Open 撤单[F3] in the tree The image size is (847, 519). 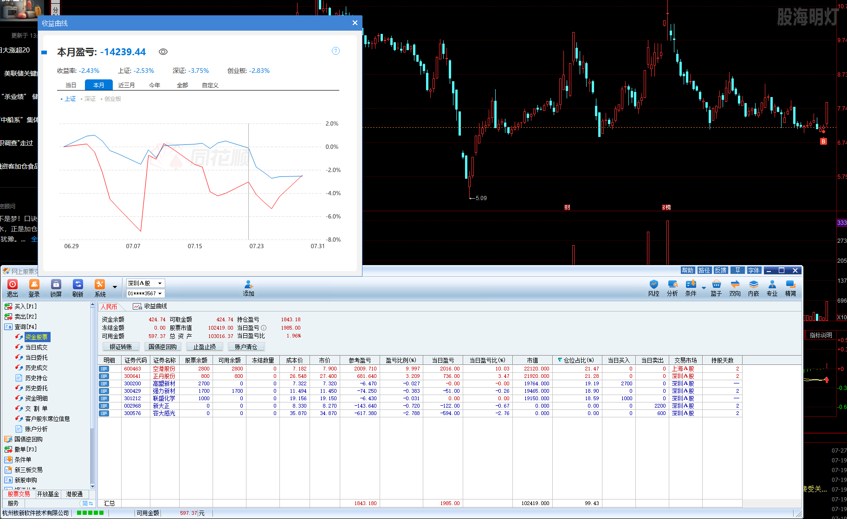[20, 449]
